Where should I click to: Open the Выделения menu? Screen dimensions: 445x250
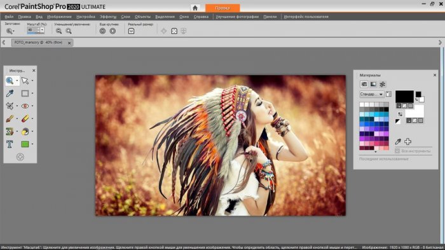click(x=165, y=17)
